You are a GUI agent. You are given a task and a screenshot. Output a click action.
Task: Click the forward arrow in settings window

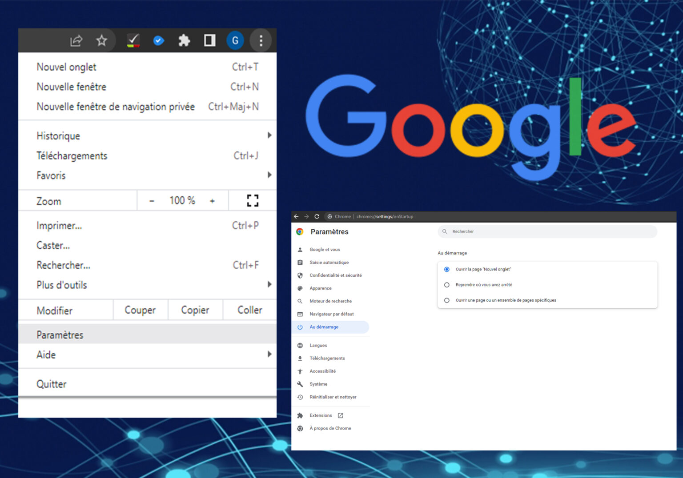(306, 217)
